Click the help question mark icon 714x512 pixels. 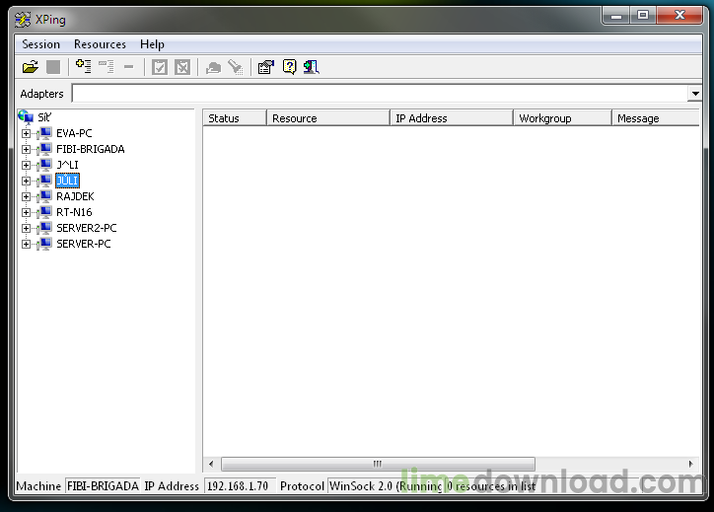(x=289, y=67)
